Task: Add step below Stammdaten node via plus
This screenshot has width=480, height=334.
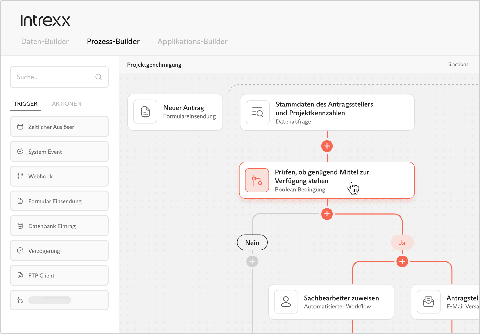Action: click(x=327, y=146)
